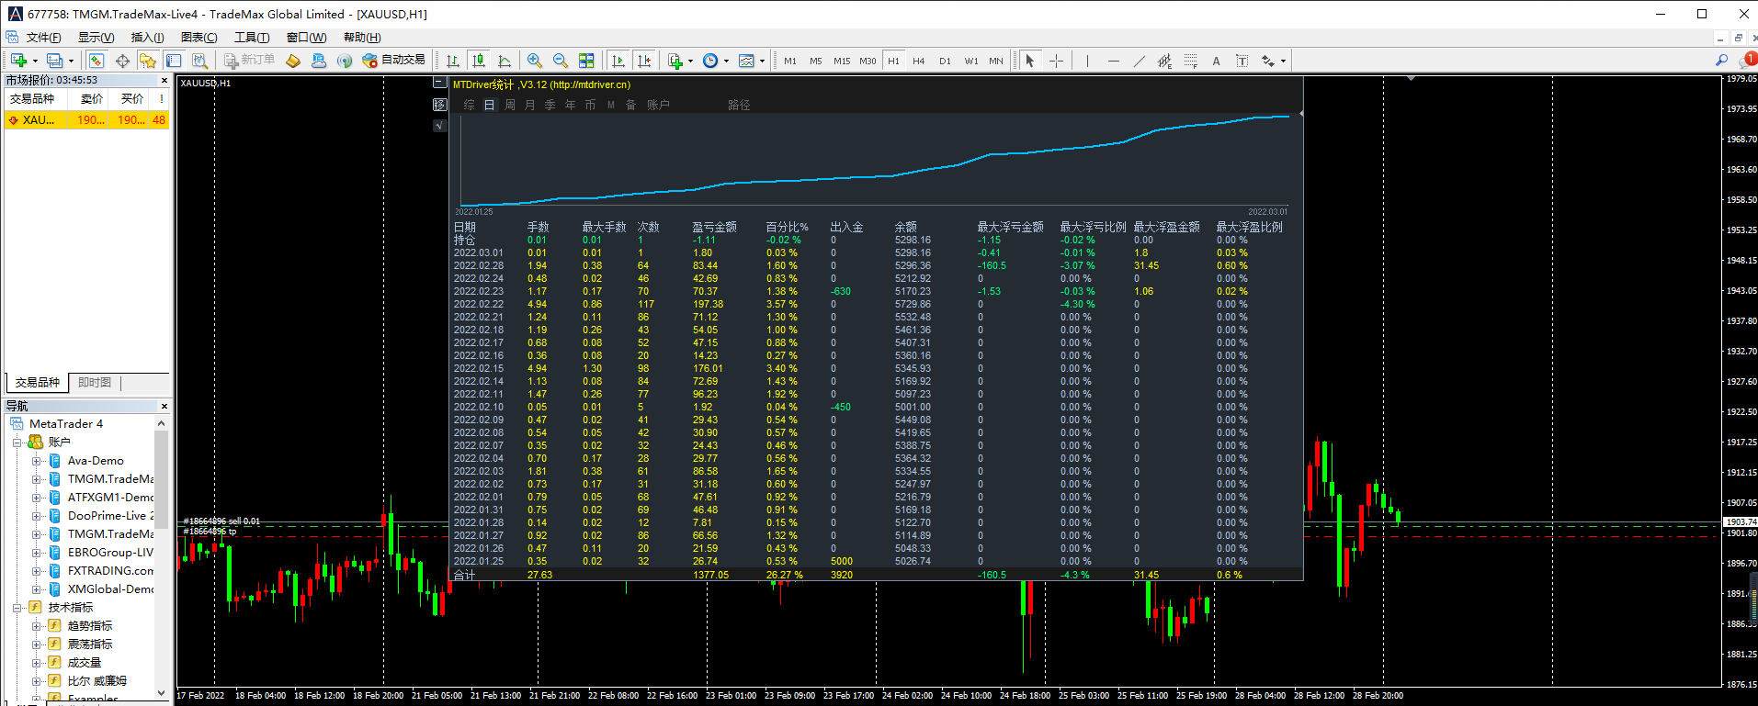
Task: Switch chart to D1 timeframe
Action: tap(945, 61)
